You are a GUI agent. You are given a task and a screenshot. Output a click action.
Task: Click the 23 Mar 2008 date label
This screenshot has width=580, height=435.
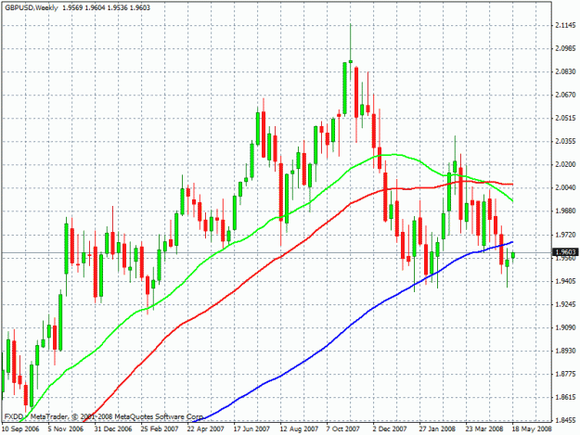coord(484,429)
